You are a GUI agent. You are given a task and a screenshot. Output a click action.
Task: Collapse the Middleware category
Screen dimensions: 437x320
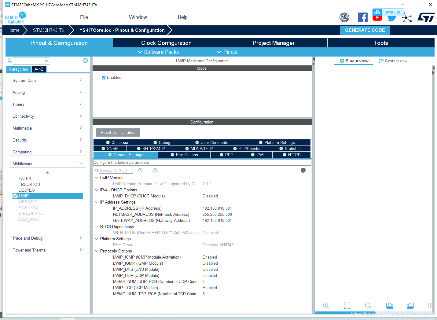(47, 164)
